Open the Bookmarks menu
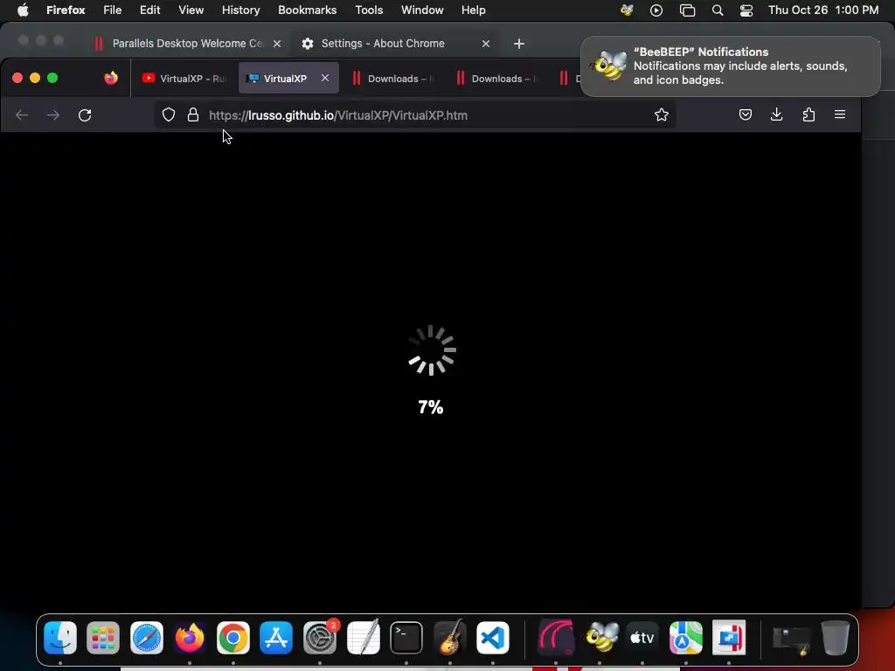 point(307,10)
